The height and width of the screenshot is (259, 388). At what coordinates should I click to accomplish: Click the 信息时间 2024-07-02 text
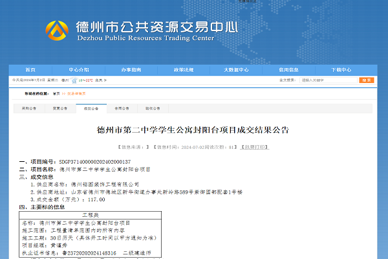(x=179, y=147)
